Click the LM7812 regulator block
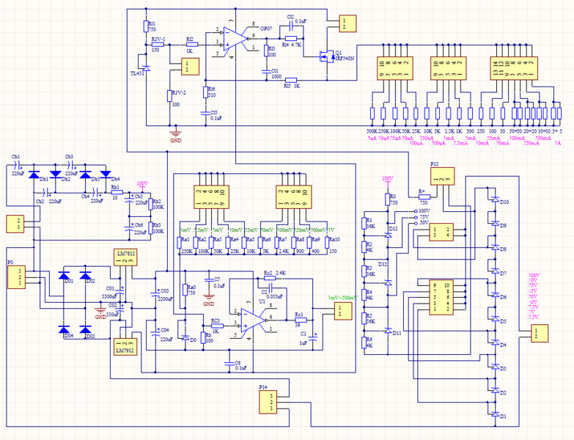Image resolution: width=574 pixels, height=440 pixels. point(125,257)
